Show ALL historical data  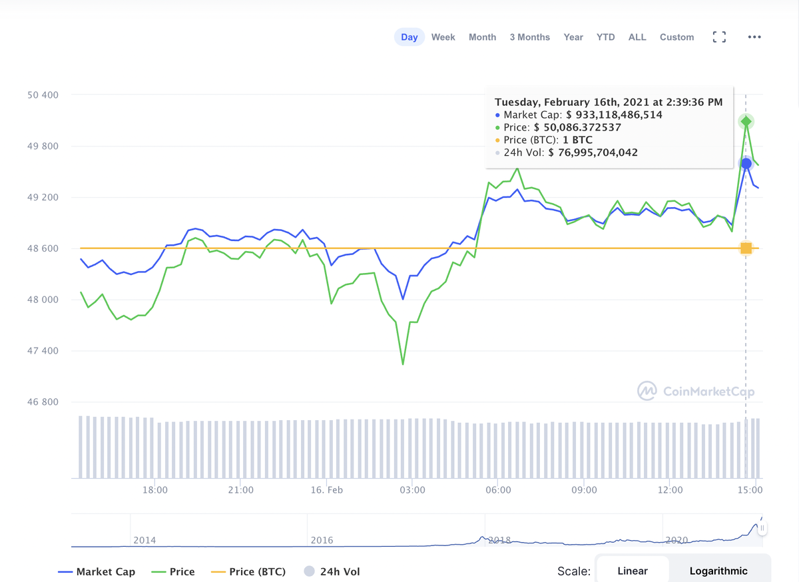(637, 37)
